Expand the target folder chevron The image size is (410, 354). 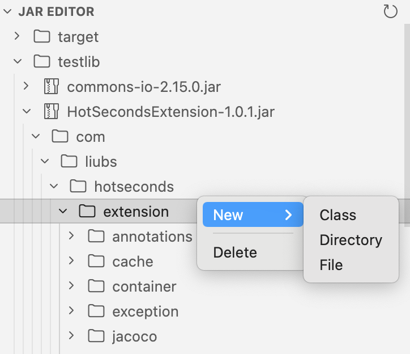tap(17, 37)
